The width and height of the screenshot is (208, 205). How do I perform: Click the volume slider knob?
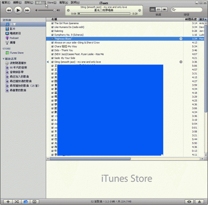tap(54, 10)
